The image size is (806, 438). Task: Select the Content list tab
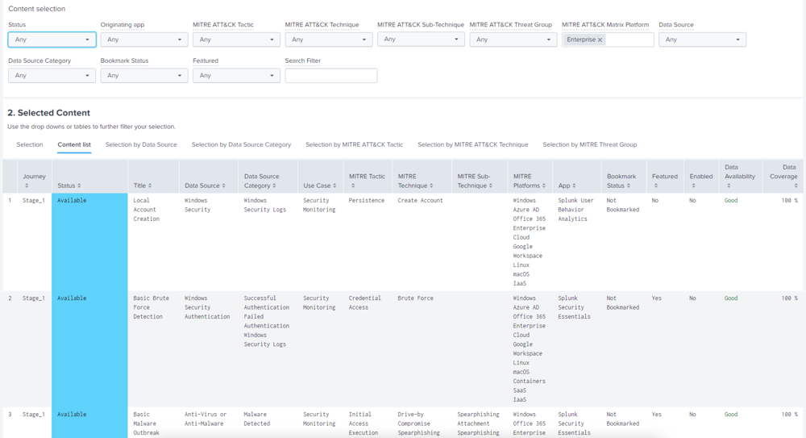tap(74, 144)
